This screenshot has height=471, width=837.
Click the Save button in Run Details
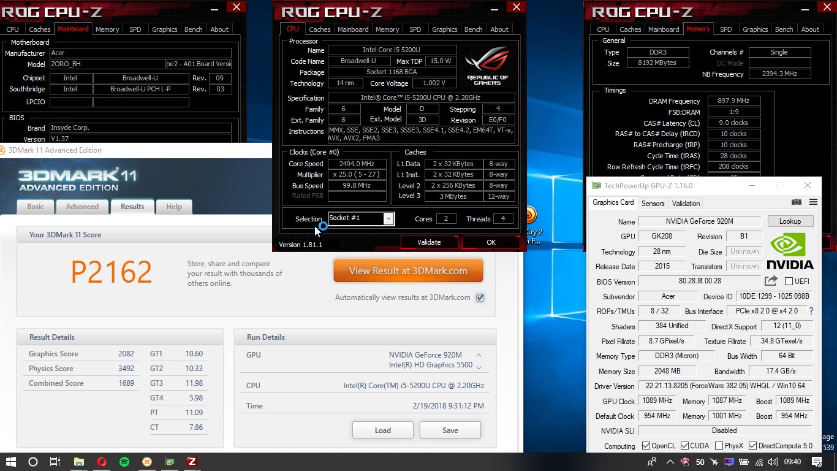click(450, 430)
